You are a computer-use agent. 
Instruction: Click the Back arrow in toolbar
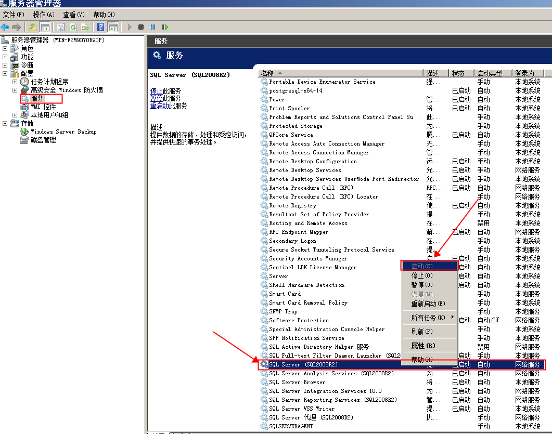click(5, 27)
